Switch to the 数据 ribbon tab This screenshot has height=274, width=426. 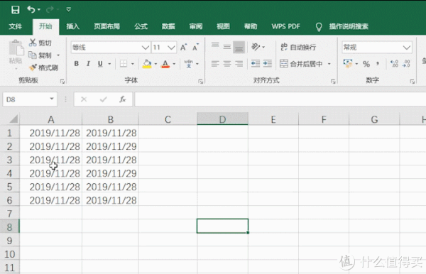168,26
